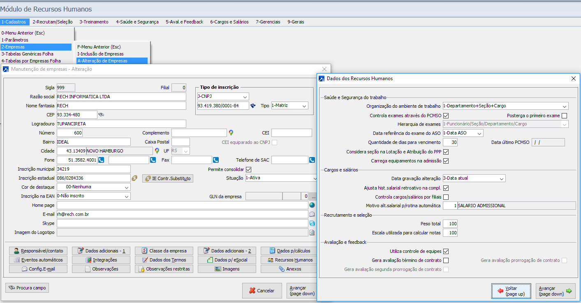Open the Cor de destaque dropdown
The image size is (581, 303).
pos(126,187)
